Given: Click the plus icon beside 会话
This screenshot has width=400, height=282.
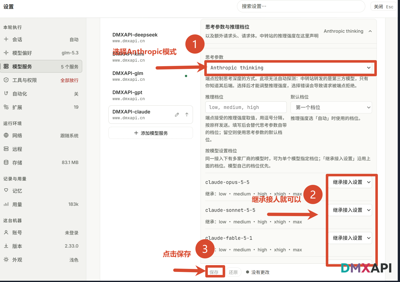Looking at the screenshot, I should (x=6, y=39).
